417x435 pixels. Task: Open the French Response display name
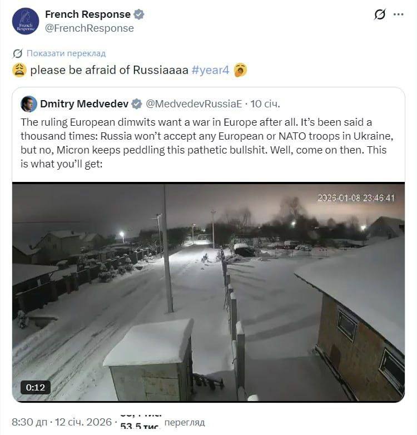click(x=87, y=14)
